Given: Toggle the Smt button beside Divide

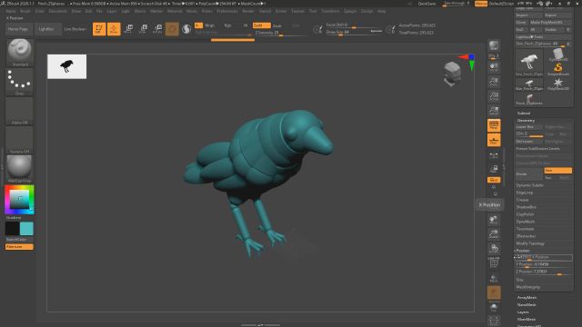Looking at the screenshot, I should [557, 171].
